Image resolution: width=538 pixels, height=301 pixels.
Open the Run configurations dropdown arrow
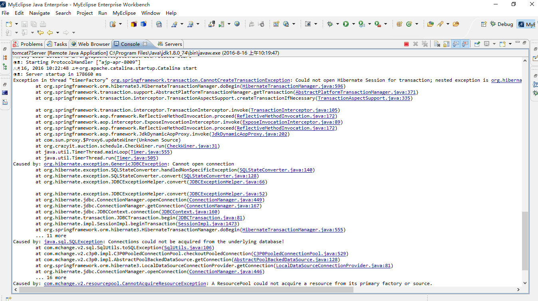(353, 24)
